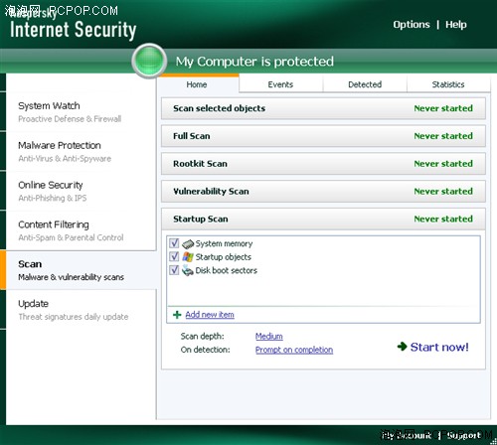The height and width of the screenshot is (445, 497).
Task: Click the Disk boot sectors drive icon
Action: [188, 270]
